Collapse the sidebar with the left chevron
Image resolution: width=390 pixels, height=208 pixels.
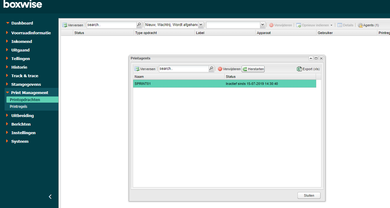(x=50, y=197)
